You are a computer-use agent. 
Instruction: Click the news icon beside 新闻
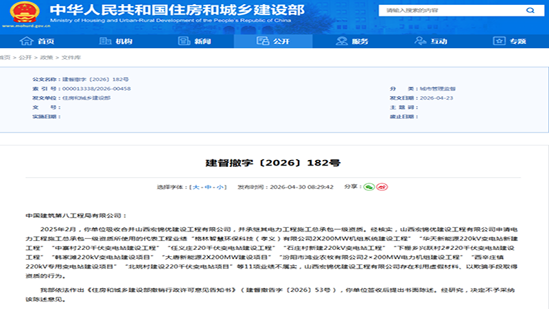click(x=184, y=41)
